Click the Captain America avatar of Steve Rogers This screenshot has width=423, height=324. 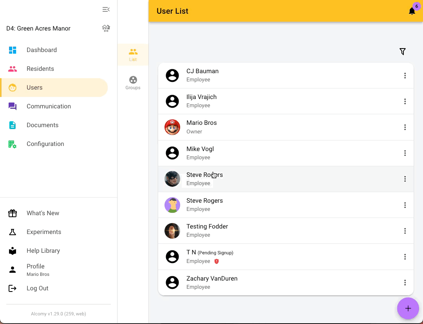tap(172, 179)
